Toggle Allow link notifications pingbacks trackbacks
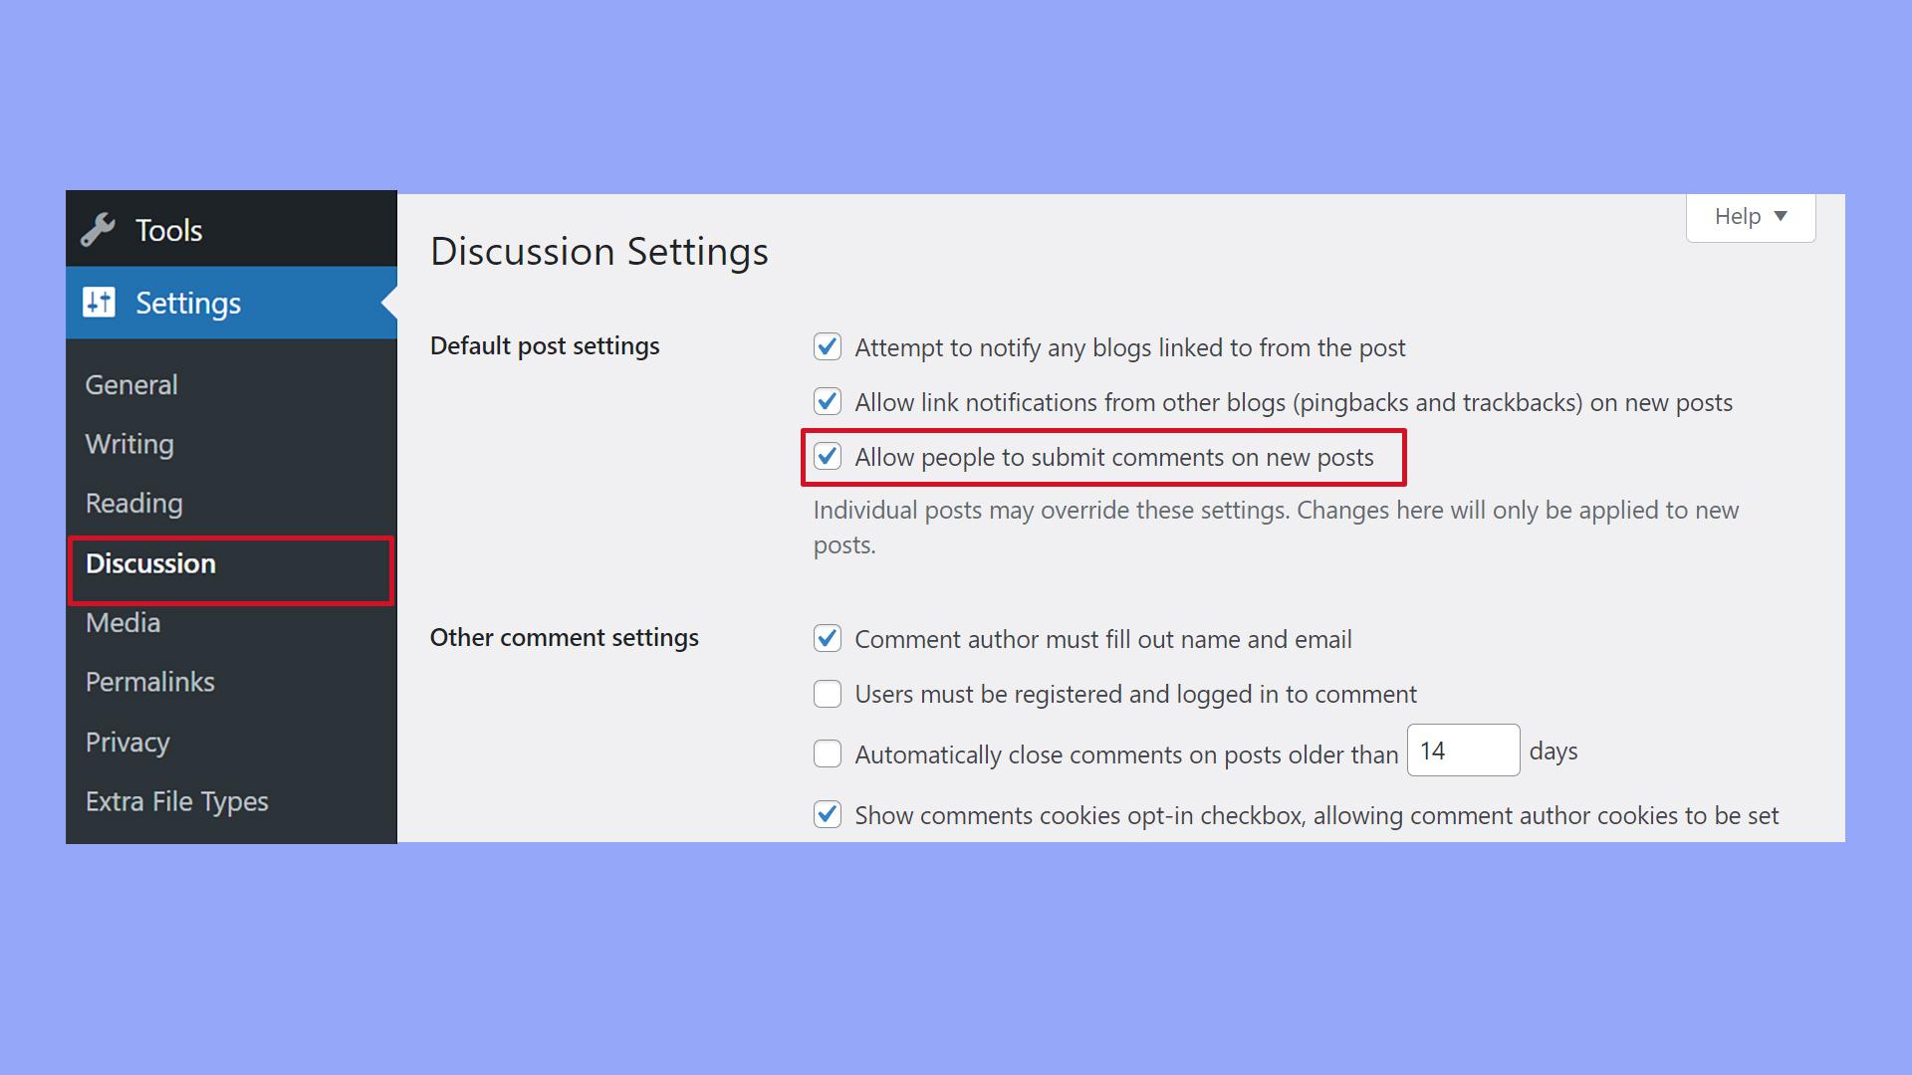 826,402
